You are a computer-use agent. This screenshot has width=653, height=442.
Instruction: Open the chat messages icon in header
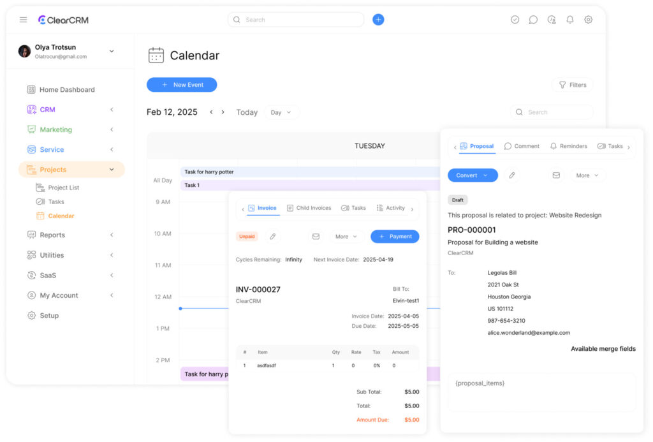pos(533,20)
